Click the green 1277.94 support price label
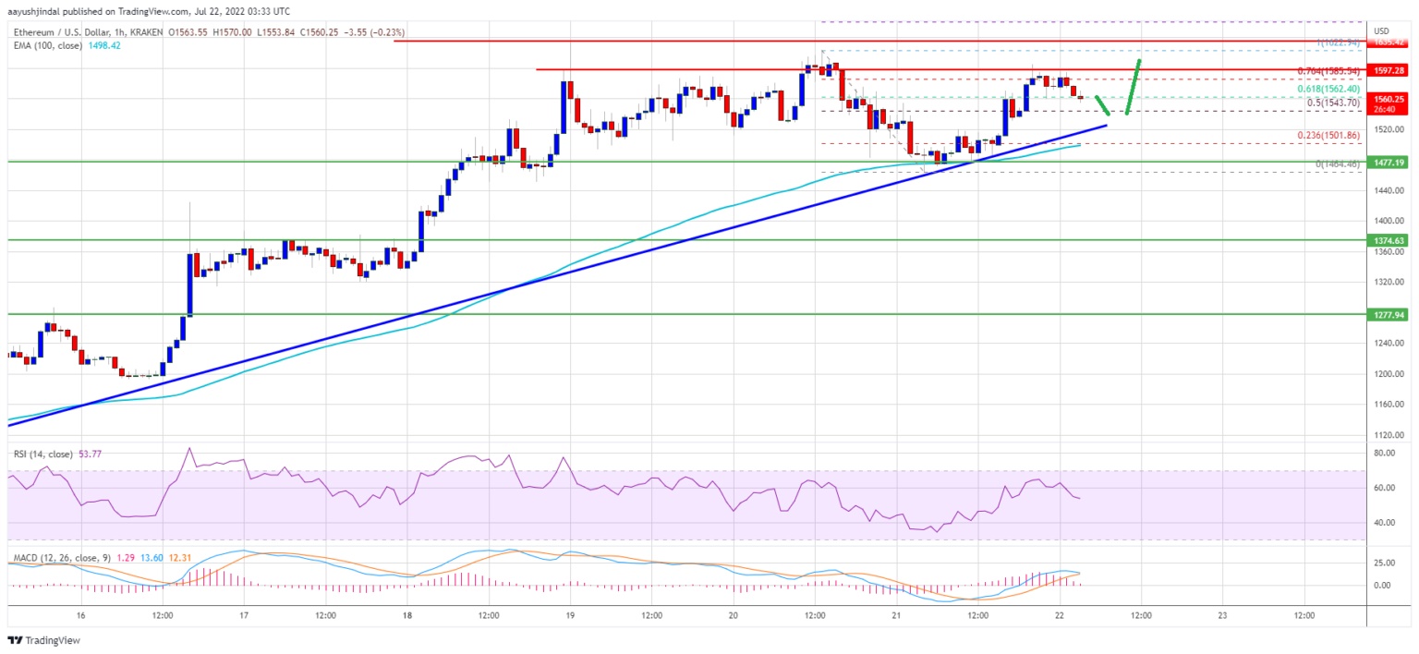 [x=1389, y=315]
